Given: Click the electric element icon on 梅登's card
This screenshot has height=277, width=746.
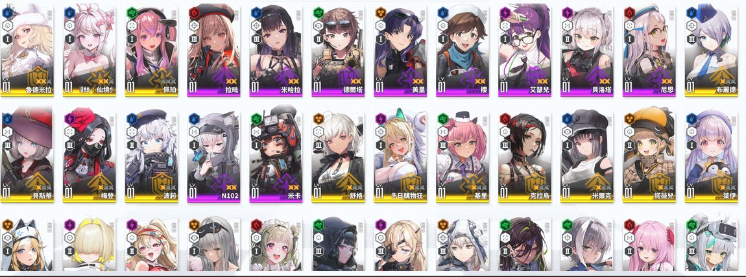Looking at the screenshot, I should click(x=69, y=118).
